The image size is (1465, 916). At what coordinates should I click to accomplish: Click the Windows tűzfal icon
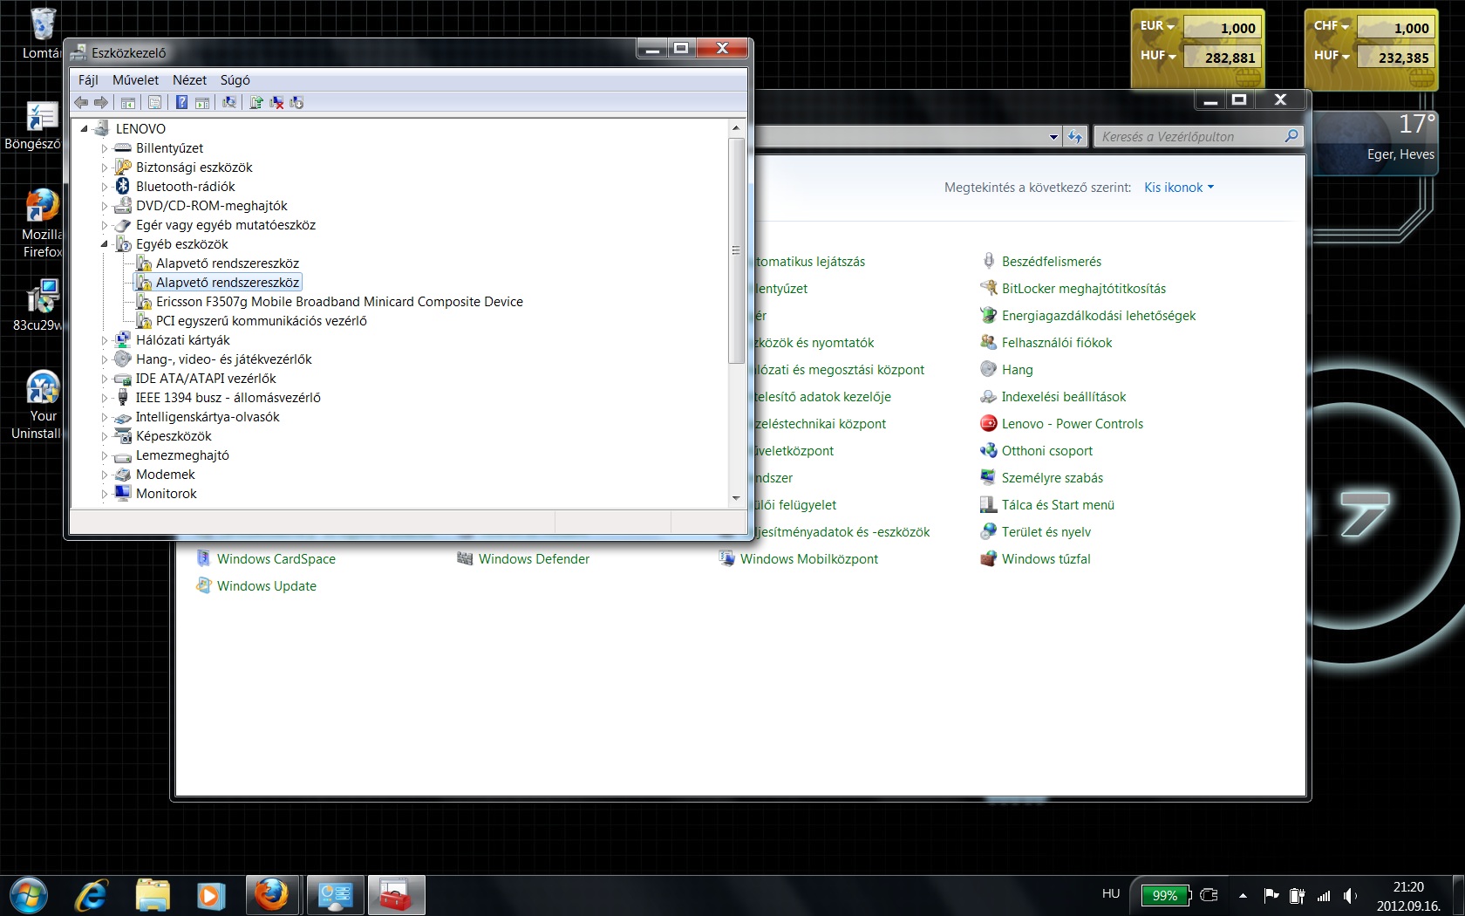[988, 559]
